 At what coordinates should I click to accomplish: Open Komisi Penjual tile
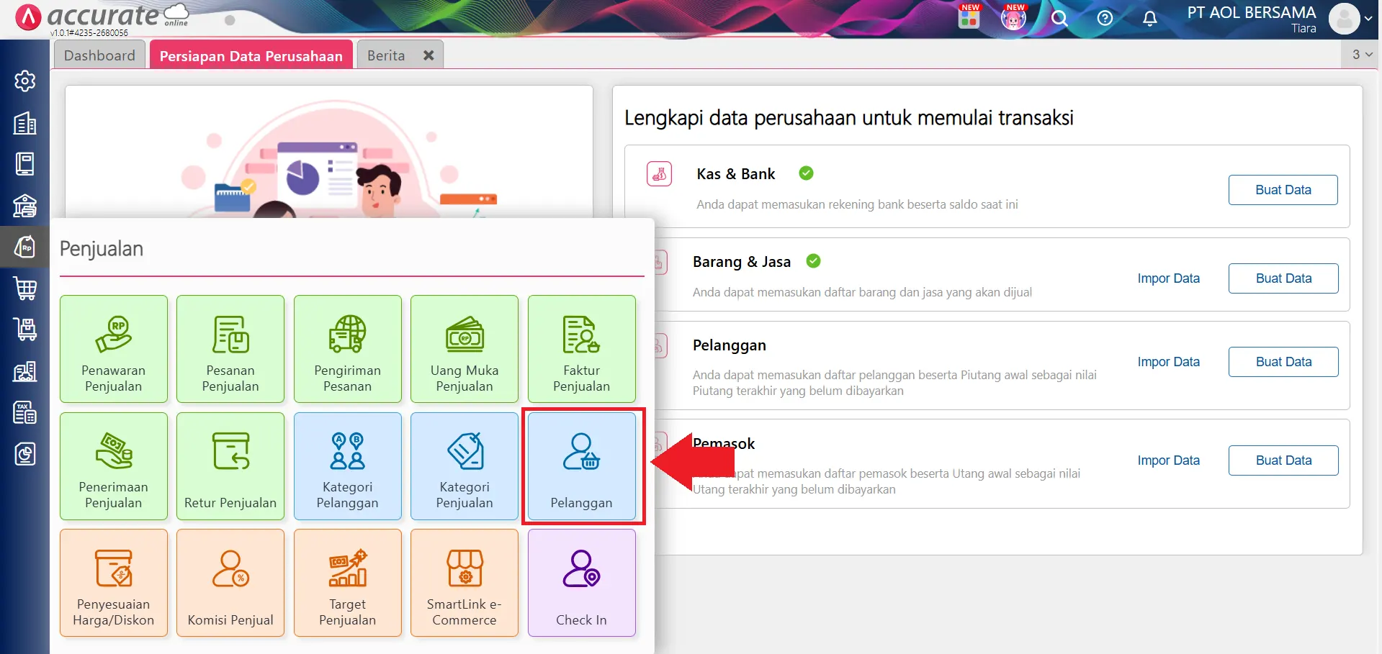[x=230, y=583]
